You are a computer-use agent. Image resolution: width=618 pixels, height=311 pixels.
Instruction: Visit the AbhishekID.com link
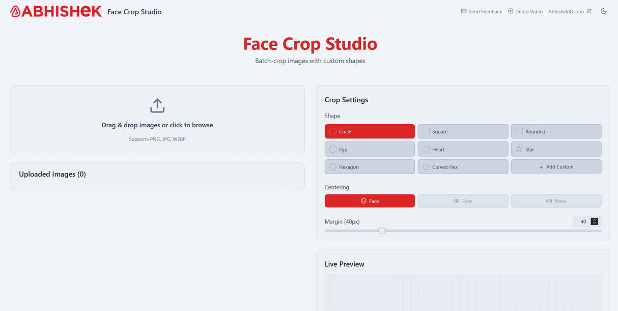[x=567, y=11]
